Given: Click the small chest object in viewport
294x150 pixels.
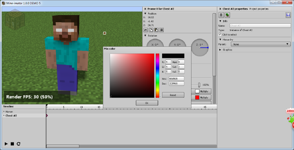Looking at the screenshot, I should 104,33.
